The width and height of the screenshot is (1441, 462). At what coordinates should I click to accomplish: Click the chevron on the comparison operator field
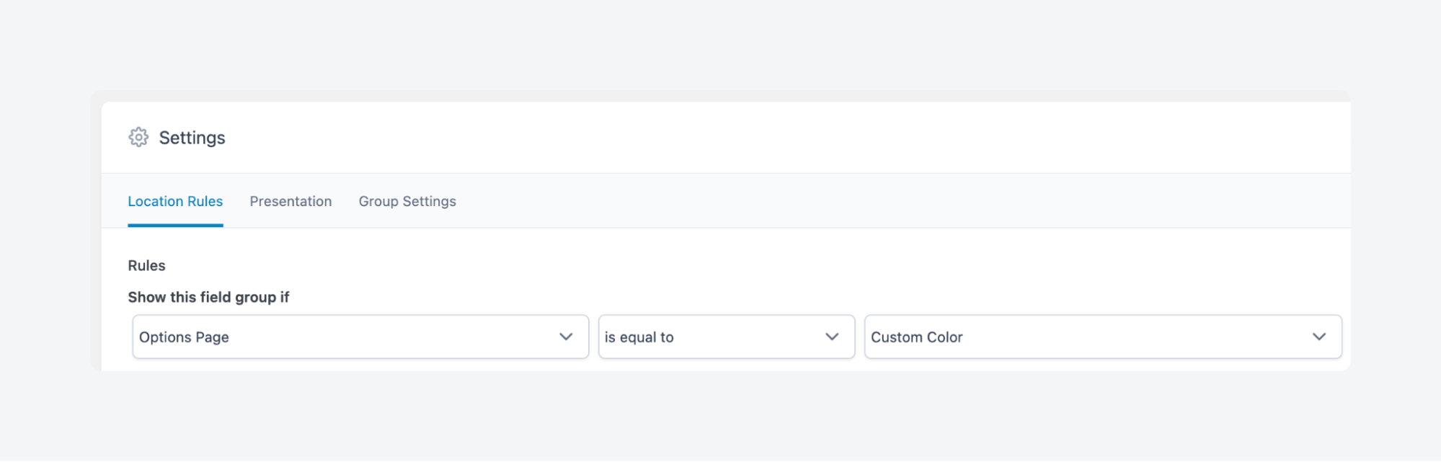coord(833,337)
